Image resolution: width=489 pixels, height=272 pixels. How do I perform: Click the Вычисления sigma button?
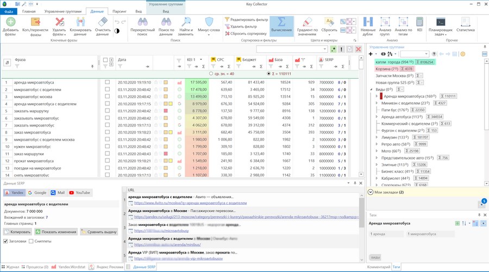point(281,26)
